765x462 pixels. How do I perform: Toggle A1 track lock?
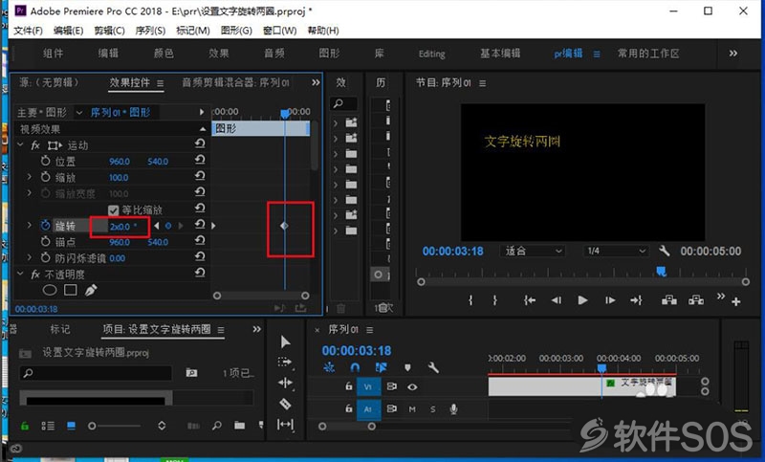[x=349, y=408]
